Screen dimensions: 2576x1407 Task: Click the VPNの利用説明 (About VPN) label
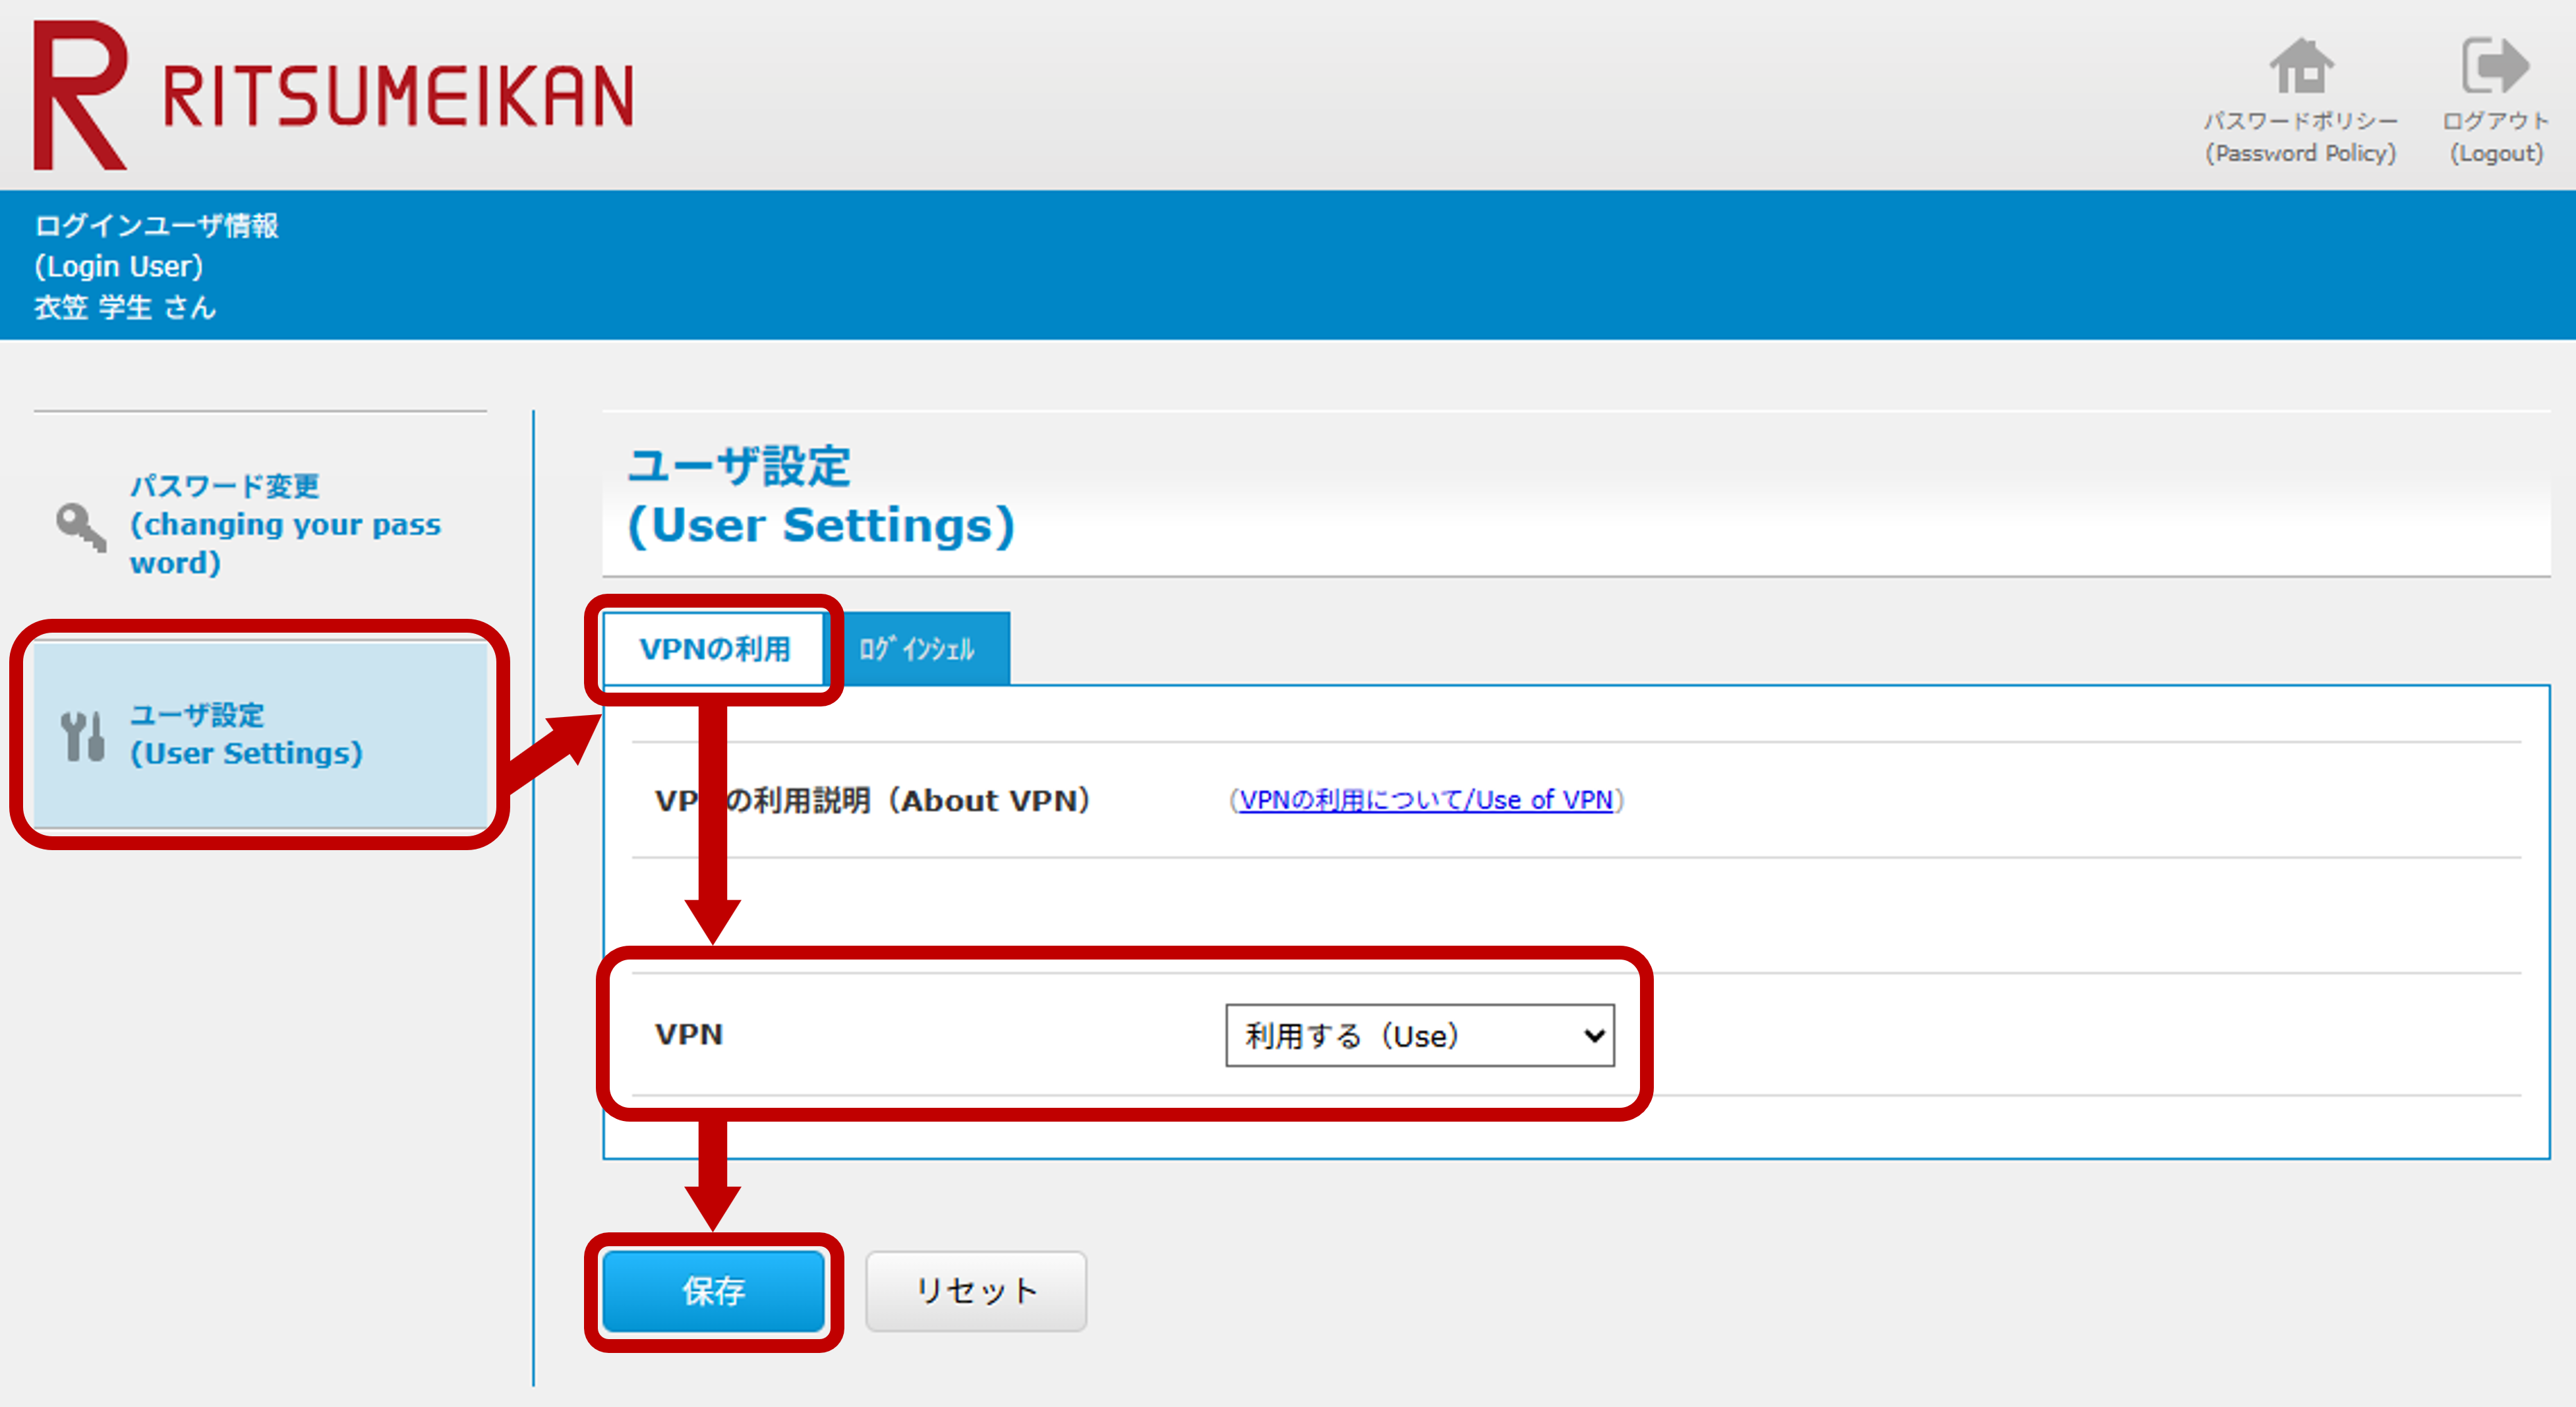coord(873,800)
